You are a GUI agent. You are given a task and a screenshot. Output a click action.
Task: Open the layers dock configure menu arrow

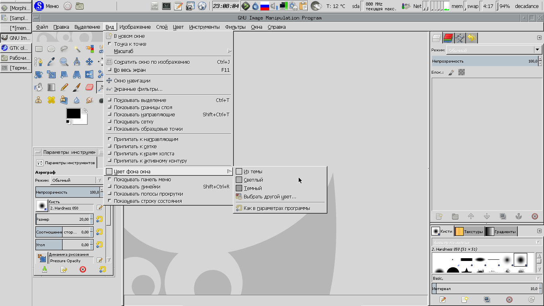click(539, 38)
